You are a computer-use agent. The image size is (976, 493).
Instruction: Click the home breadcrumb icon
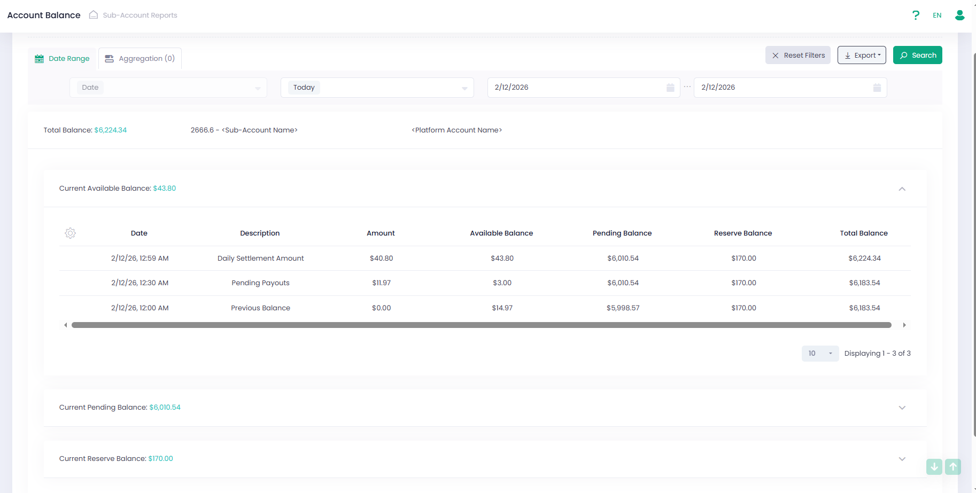[94, 15]
